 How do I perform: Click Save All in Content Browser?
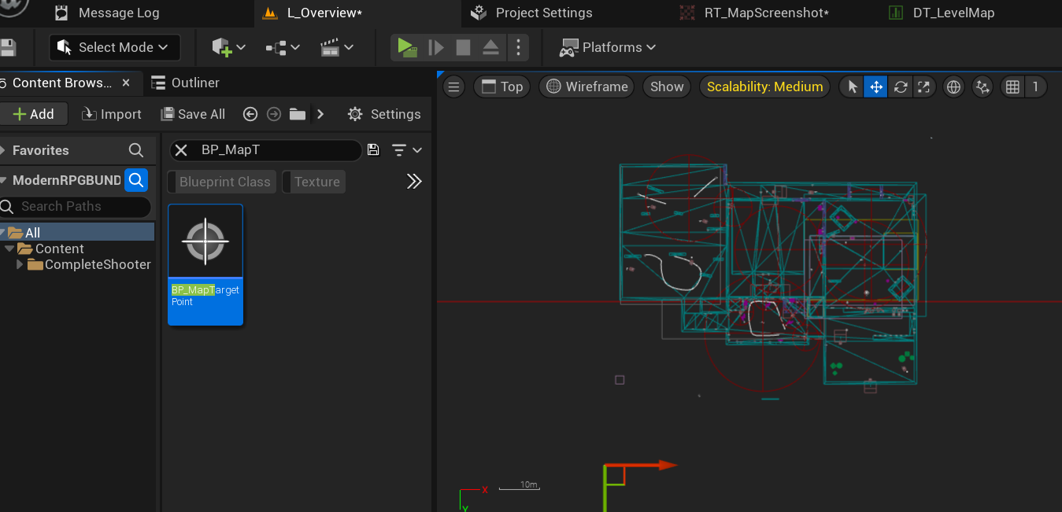(193, 114)
